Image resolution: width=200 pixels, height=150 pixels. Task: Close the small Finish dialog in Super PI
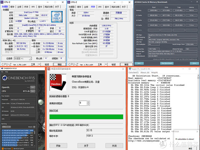click(x=197, y=132)
